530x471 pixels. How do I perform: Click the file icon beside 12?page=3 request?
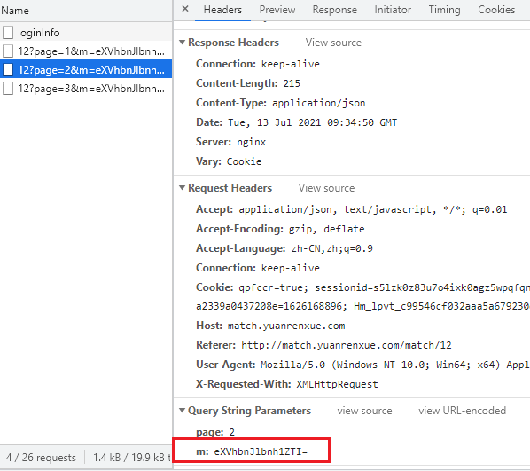pyautogui.click(x=8, y=89)
